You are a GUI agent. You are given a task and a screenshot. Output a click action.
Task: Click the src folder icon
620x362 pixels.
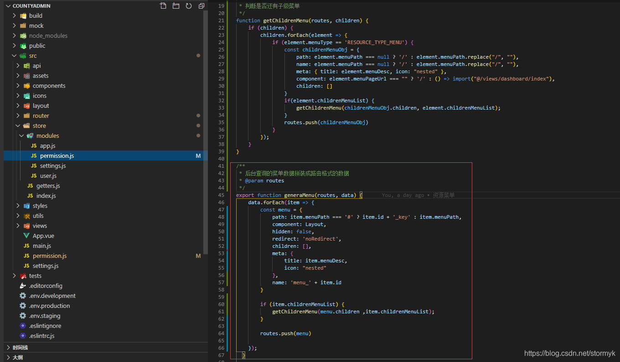click(23, 55)
